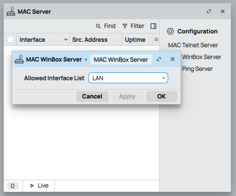Viewport: 236px width, 196px height.
Task: Close the MAC Server window
Action: click(x=223, y=11)
